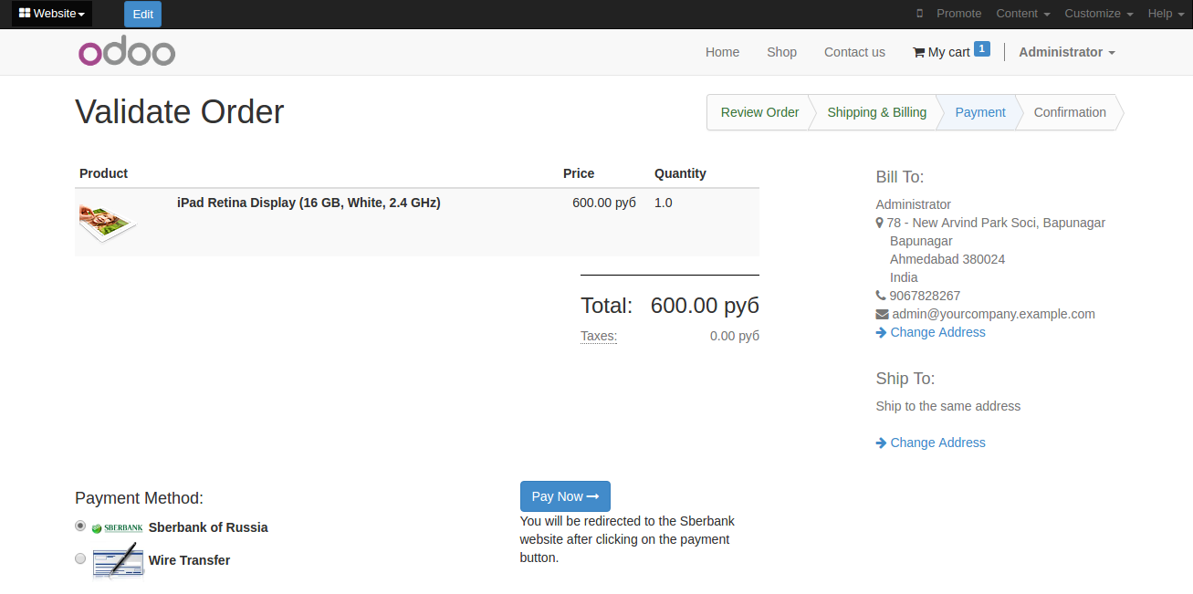
Task: Click the item price 600.00 руб
Action: [x=604, y=203]
